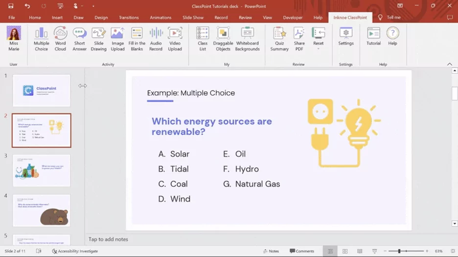The height and width of the screenshot is (257, 458).
Task: Open the Quiz Summary
Action: (279, 39)
